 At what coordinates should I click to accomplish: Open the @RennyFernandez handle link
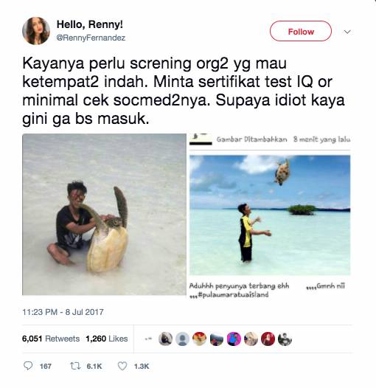(91, 38)
